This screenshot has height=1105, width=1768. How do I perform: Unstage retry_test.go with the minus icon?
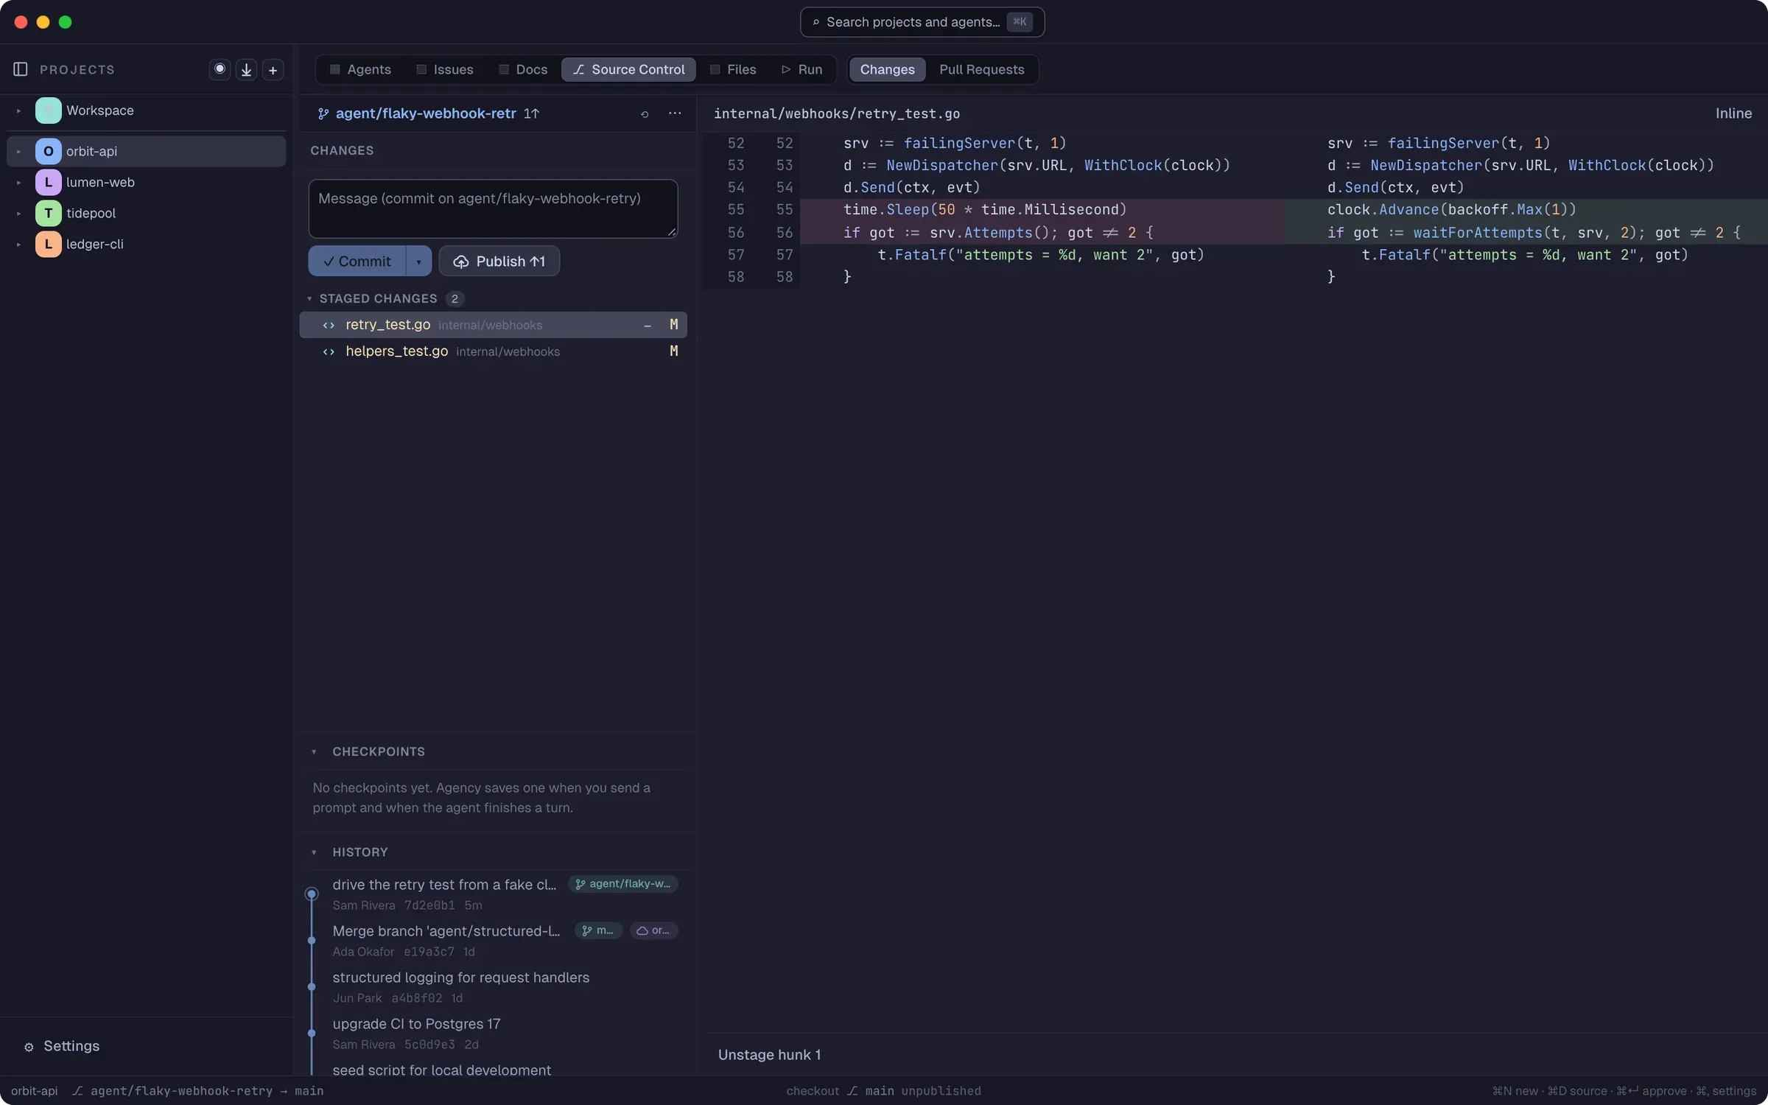click(x=648, y=325)
